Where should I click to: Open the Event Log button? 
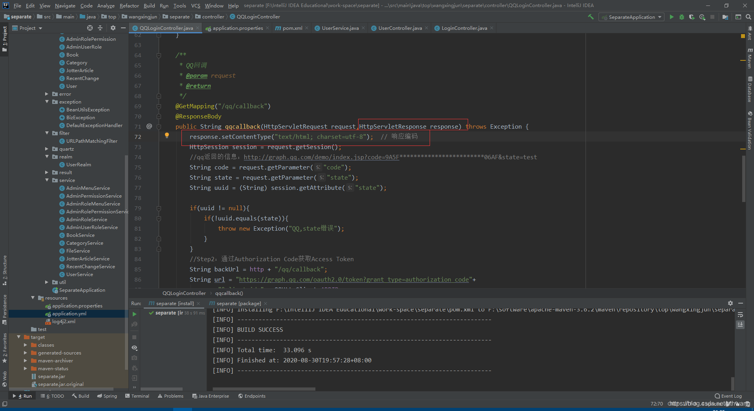click(728, 396)
